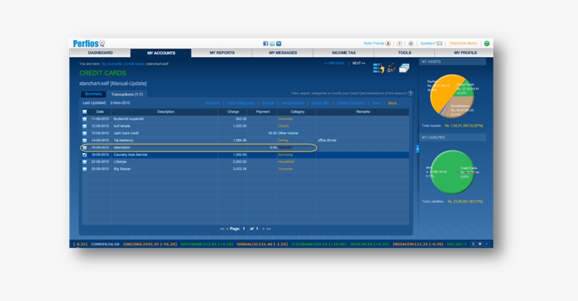
Task: Click the Perfios logo
Action: 89,44
